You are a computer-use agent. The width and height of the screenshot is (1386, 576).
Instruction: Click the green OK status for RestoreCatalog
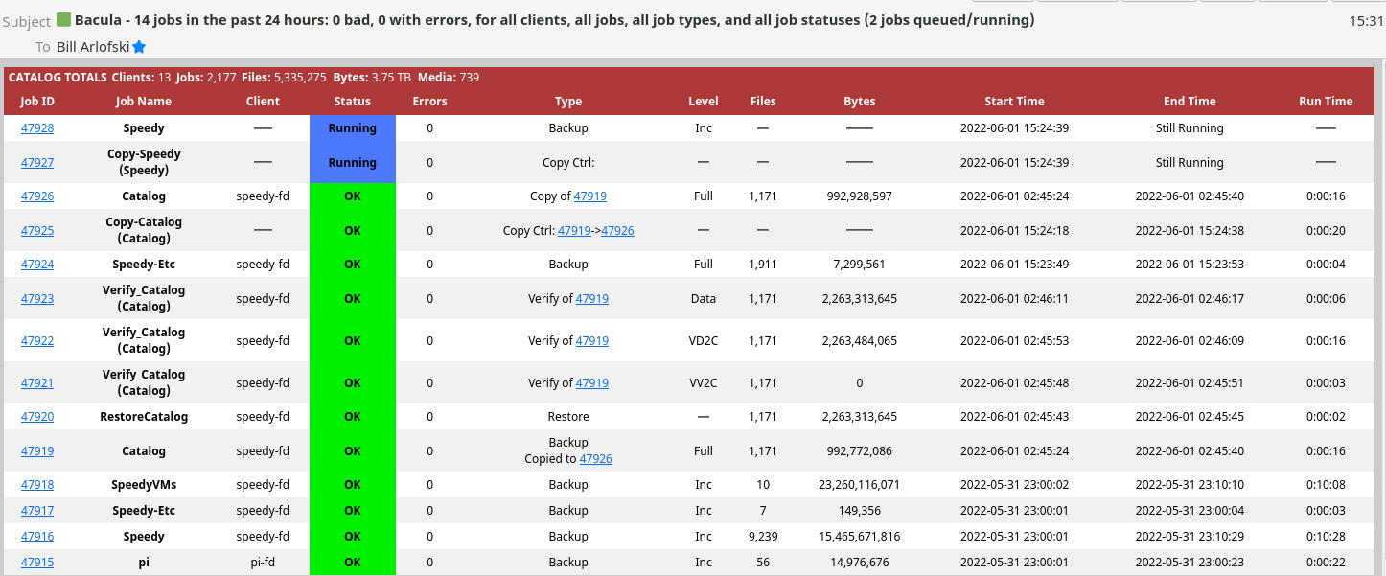353,417
